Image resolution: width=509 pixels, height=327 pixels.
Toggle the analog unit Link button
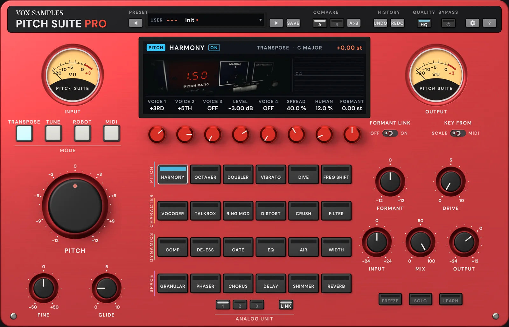pyautogui.click(x=286, y=305)
